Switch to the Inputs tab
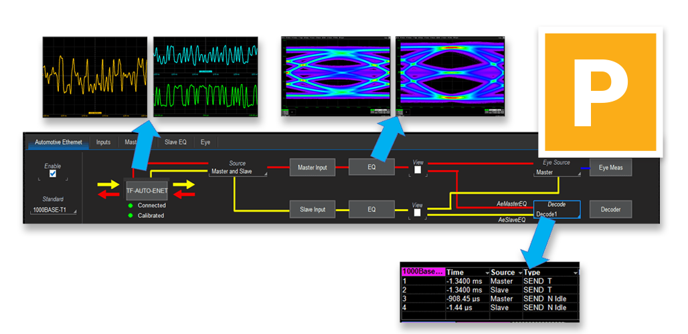Image resolution: width=688 pixels, height=334 pixels. [103, 142]
